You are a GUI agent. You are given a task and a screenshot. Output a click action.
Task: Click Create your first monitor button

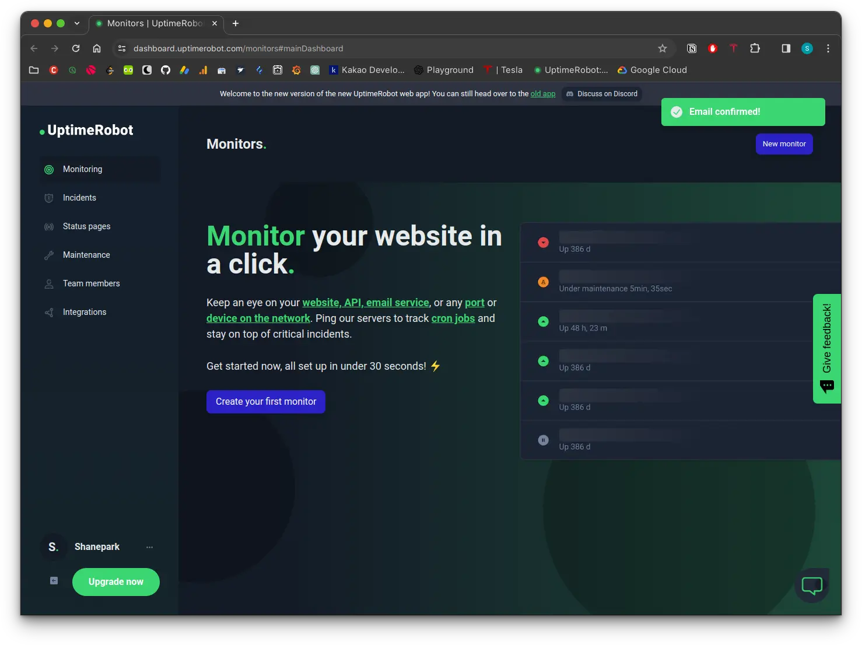coord(266,402)
